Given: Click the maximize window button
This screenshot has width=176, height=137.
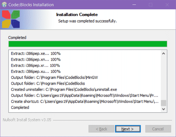Looking at the screenshot, I should point(151,5).
